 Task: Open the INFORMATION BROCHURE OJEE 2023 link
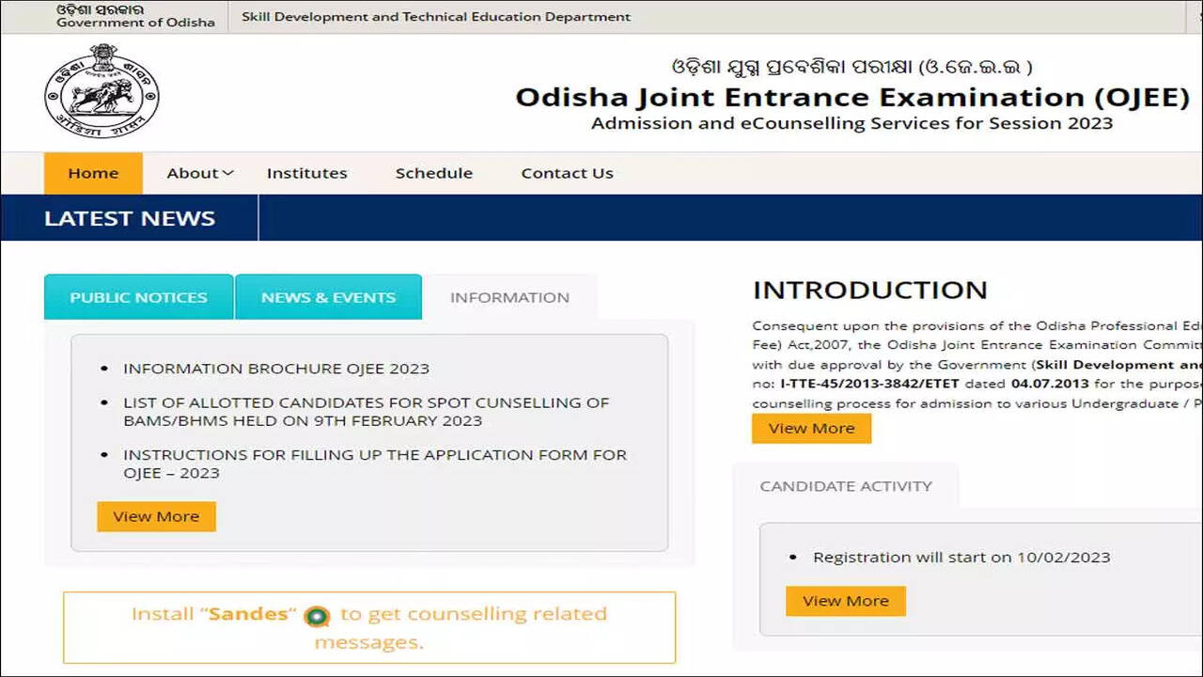(x=276, y=369)
